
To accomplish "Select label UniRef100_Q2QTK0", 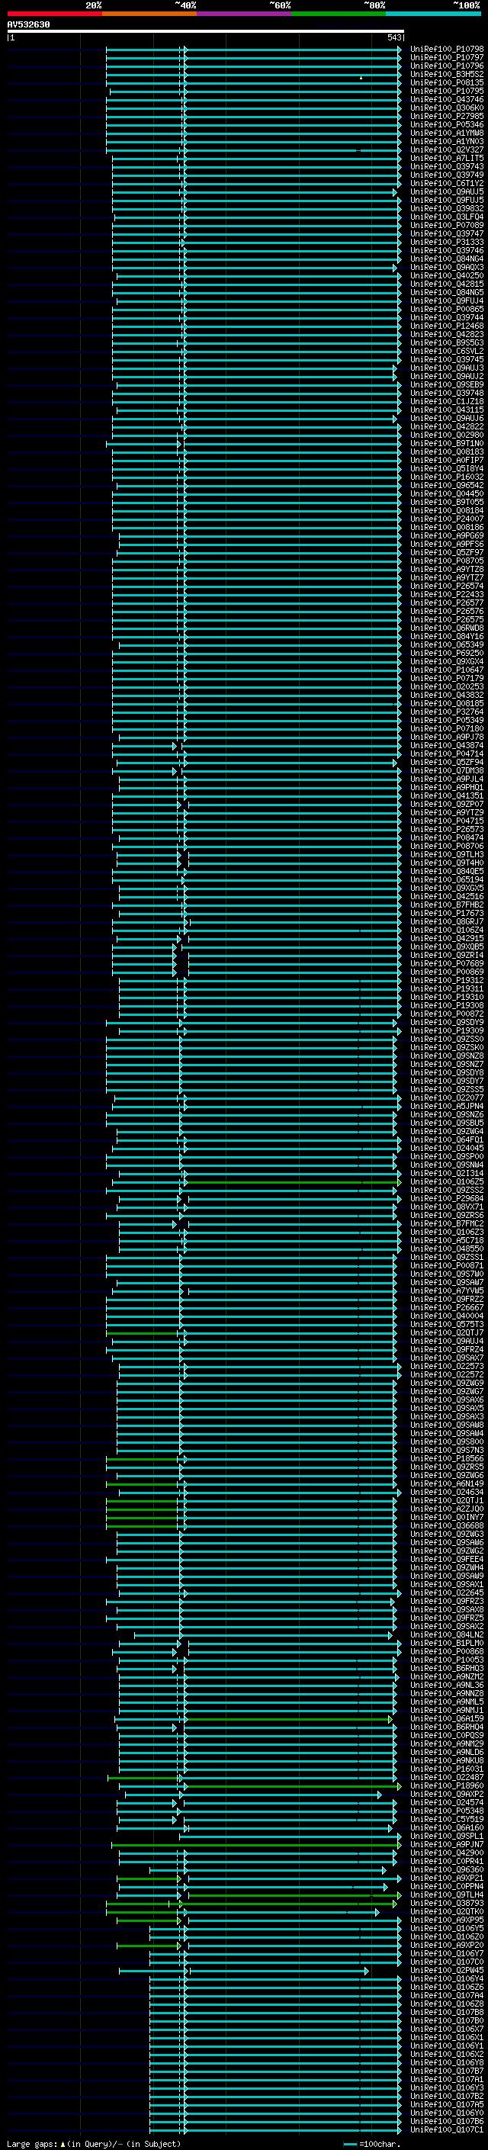I will click(447, 1911).
